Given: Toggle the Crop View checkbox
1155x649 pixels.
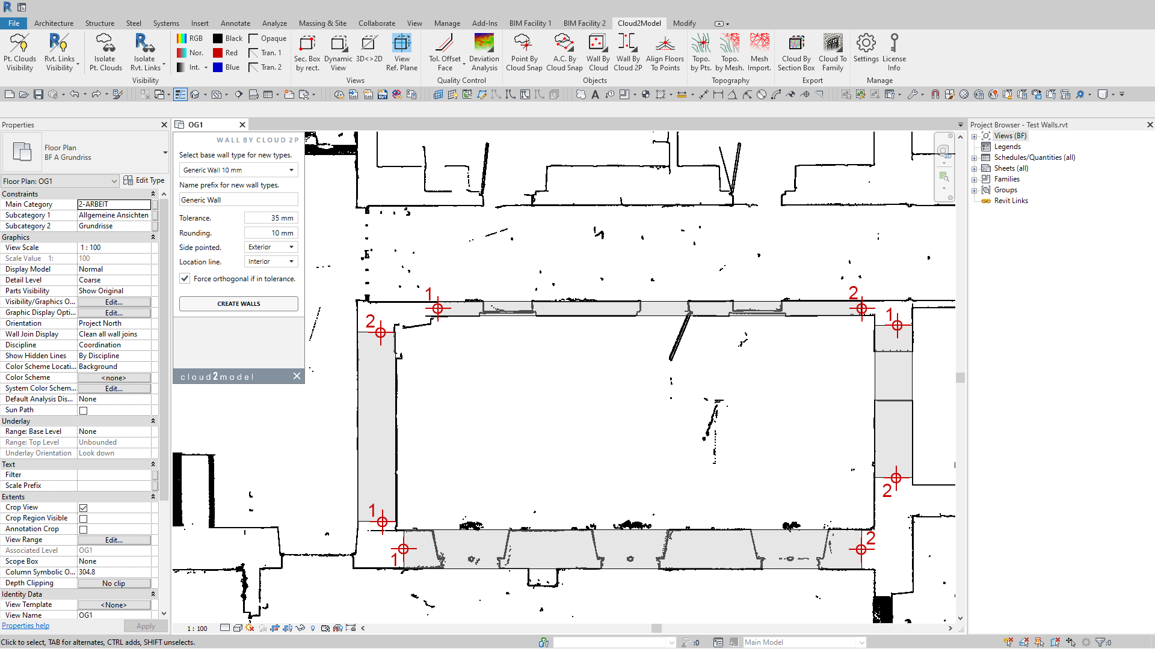Looking at the screenshot, I should pyautogui.click(x=84, y=508).
